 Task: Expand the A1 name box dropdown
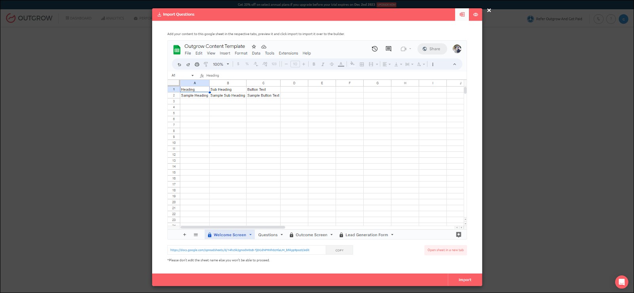tap(193, 76)
